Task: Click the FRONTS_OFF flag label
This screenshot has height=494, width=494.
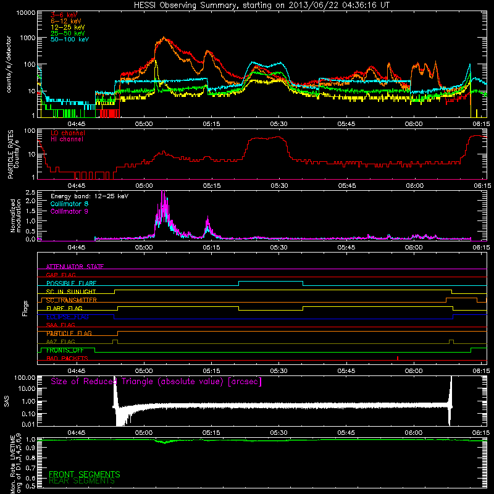Action: click(65, 350)
